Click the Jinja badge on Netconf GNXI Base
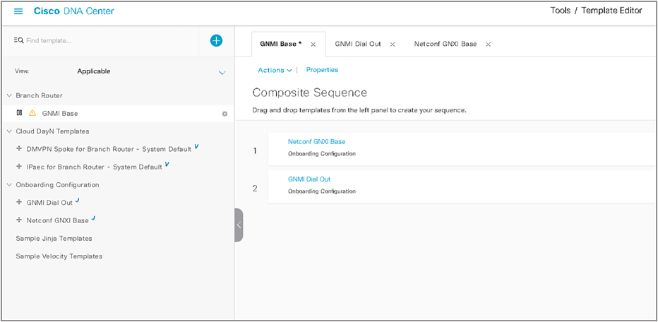658x322 pixels. tap(93, 218)
